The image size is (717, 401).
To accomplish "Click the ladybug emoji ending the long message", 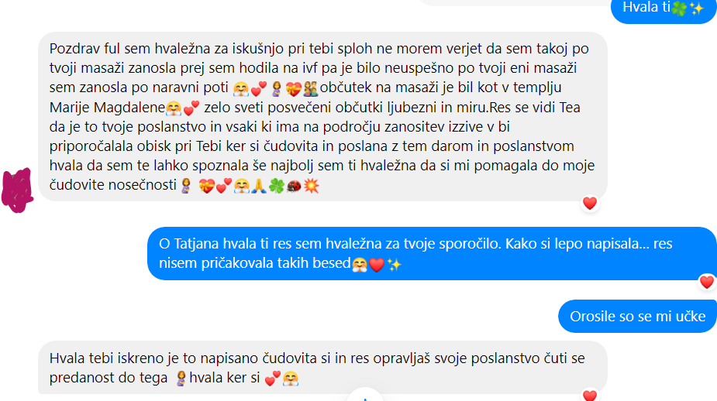I will [x=294, y=186].
